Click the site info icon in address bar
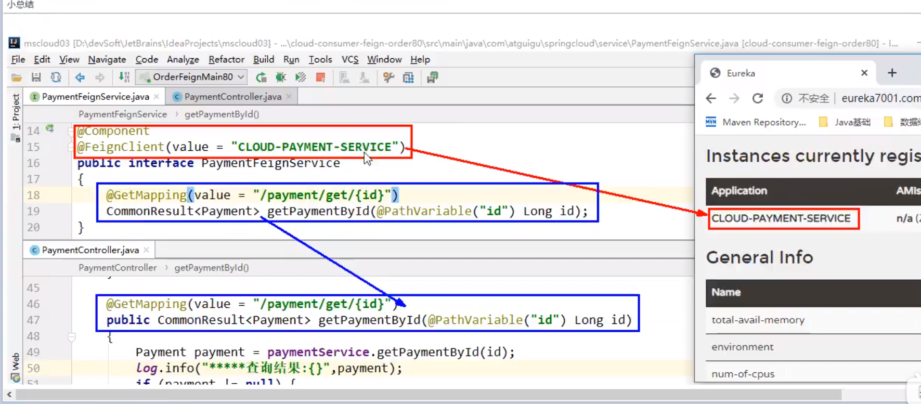This screenshot has width=921, height=404. (787, 98)
